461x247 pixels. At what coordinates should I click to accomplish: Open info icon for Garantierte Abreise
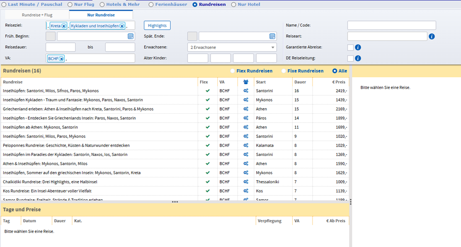click(358, 47)
